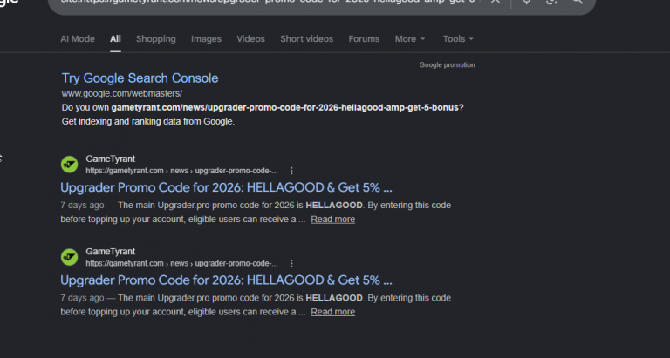The height and width of the screenshot is (358, 670).
Task: Select the All results tab
Action: [x=115, y=39]
